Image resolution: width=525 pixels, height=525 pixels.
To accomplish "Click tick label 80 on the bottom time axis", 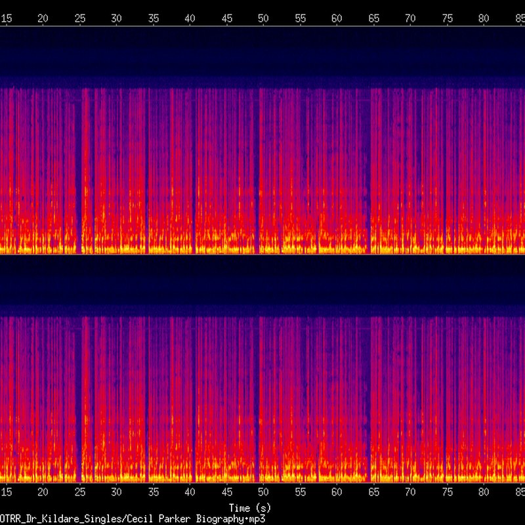I will [x=484, y=492].
